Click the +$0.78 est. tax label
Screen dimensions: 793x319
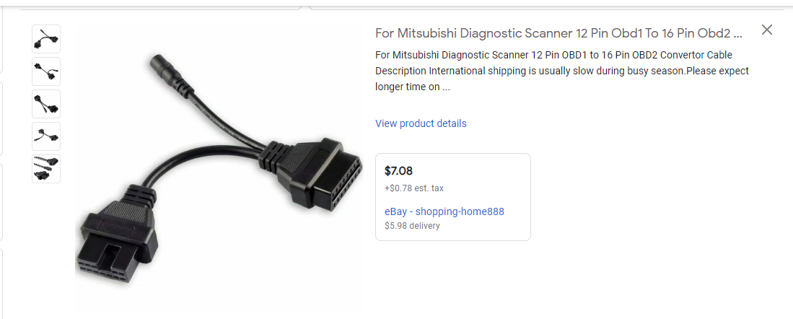[x=414, y=188]
